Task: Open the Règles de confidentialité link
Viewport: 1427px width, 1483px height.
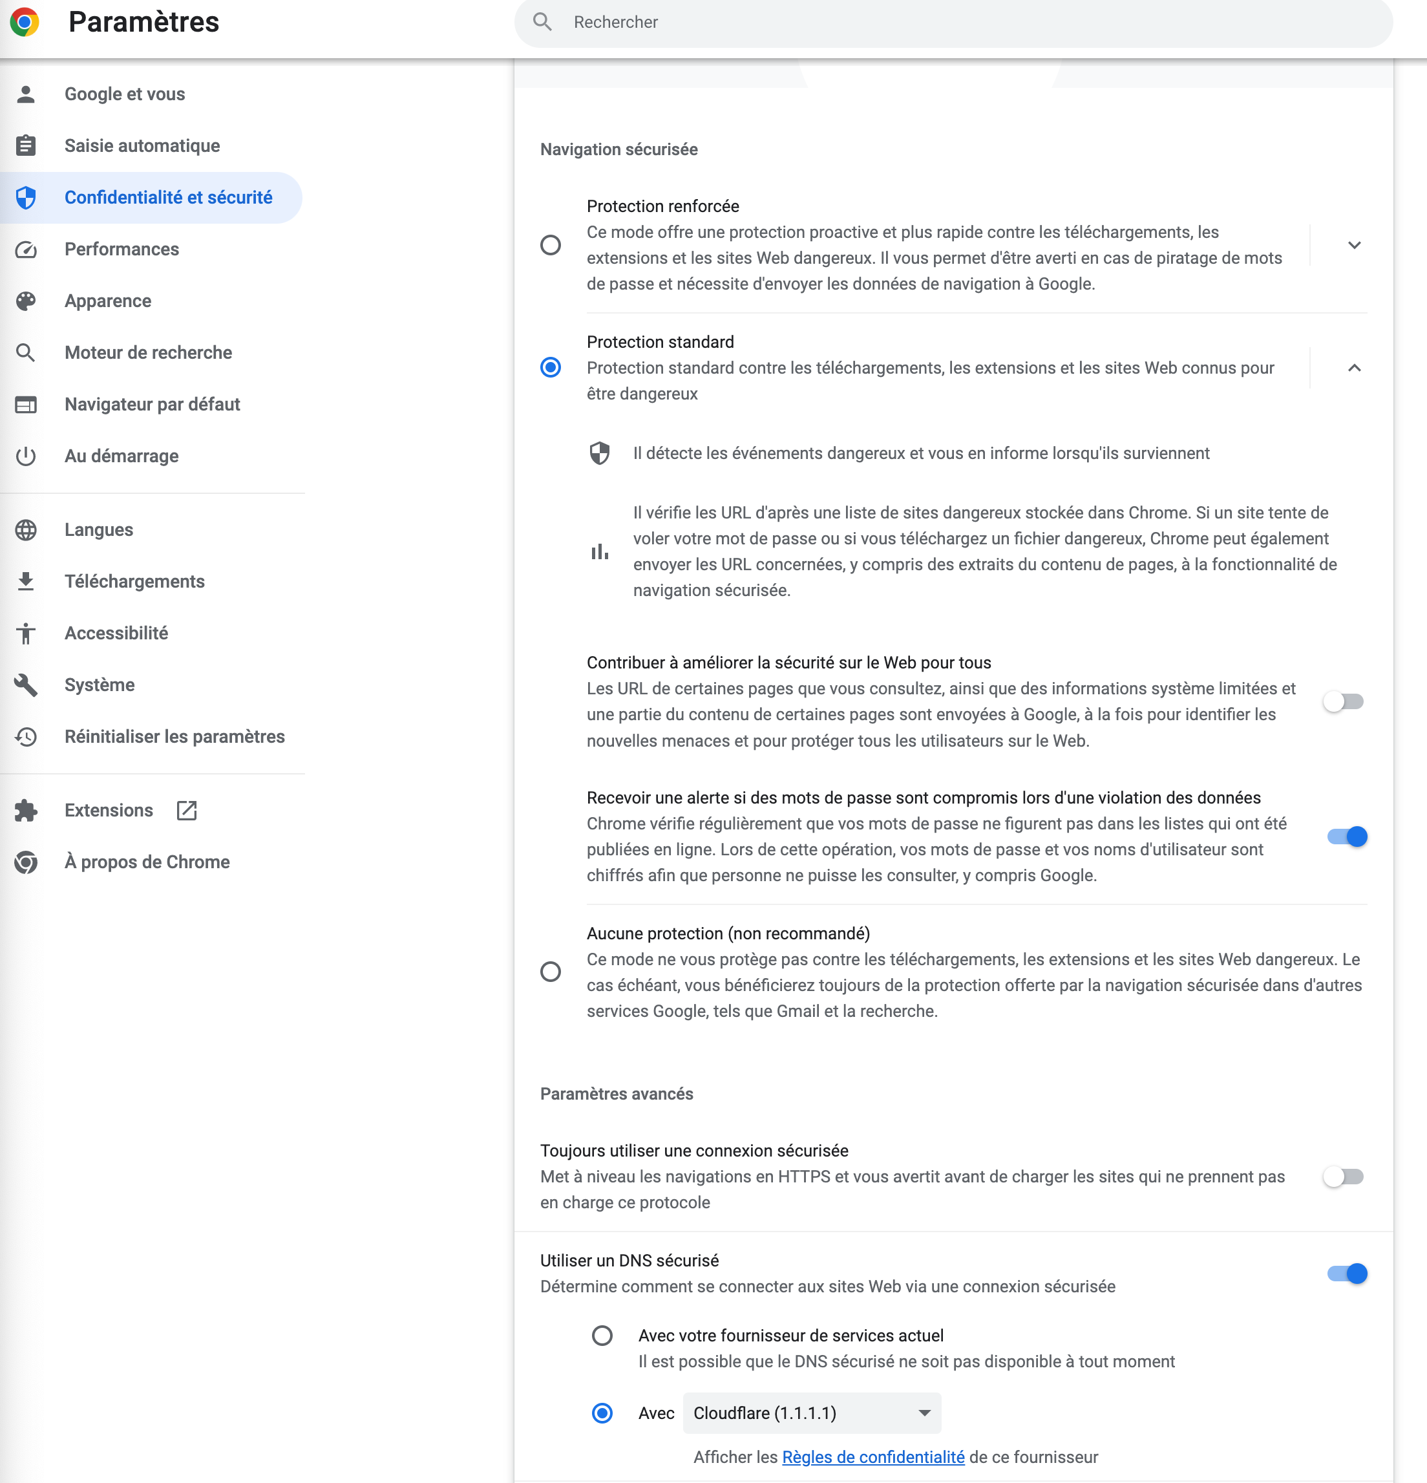Action: 872,1457
